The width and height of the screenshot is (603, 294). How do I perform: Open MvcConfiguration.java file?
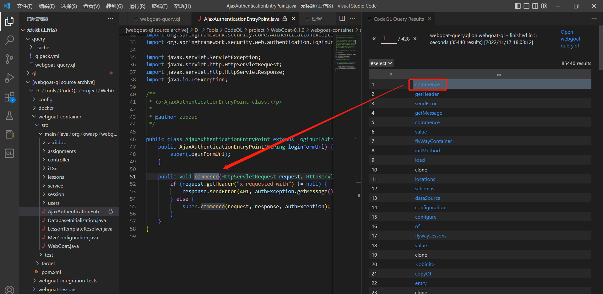coord(73,237)
